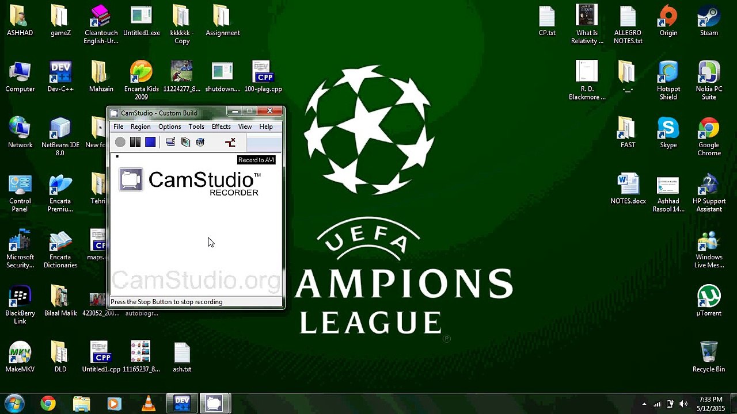
Task: Select the Dev-C++ desktop shortcut
Action: coord(60,77)
